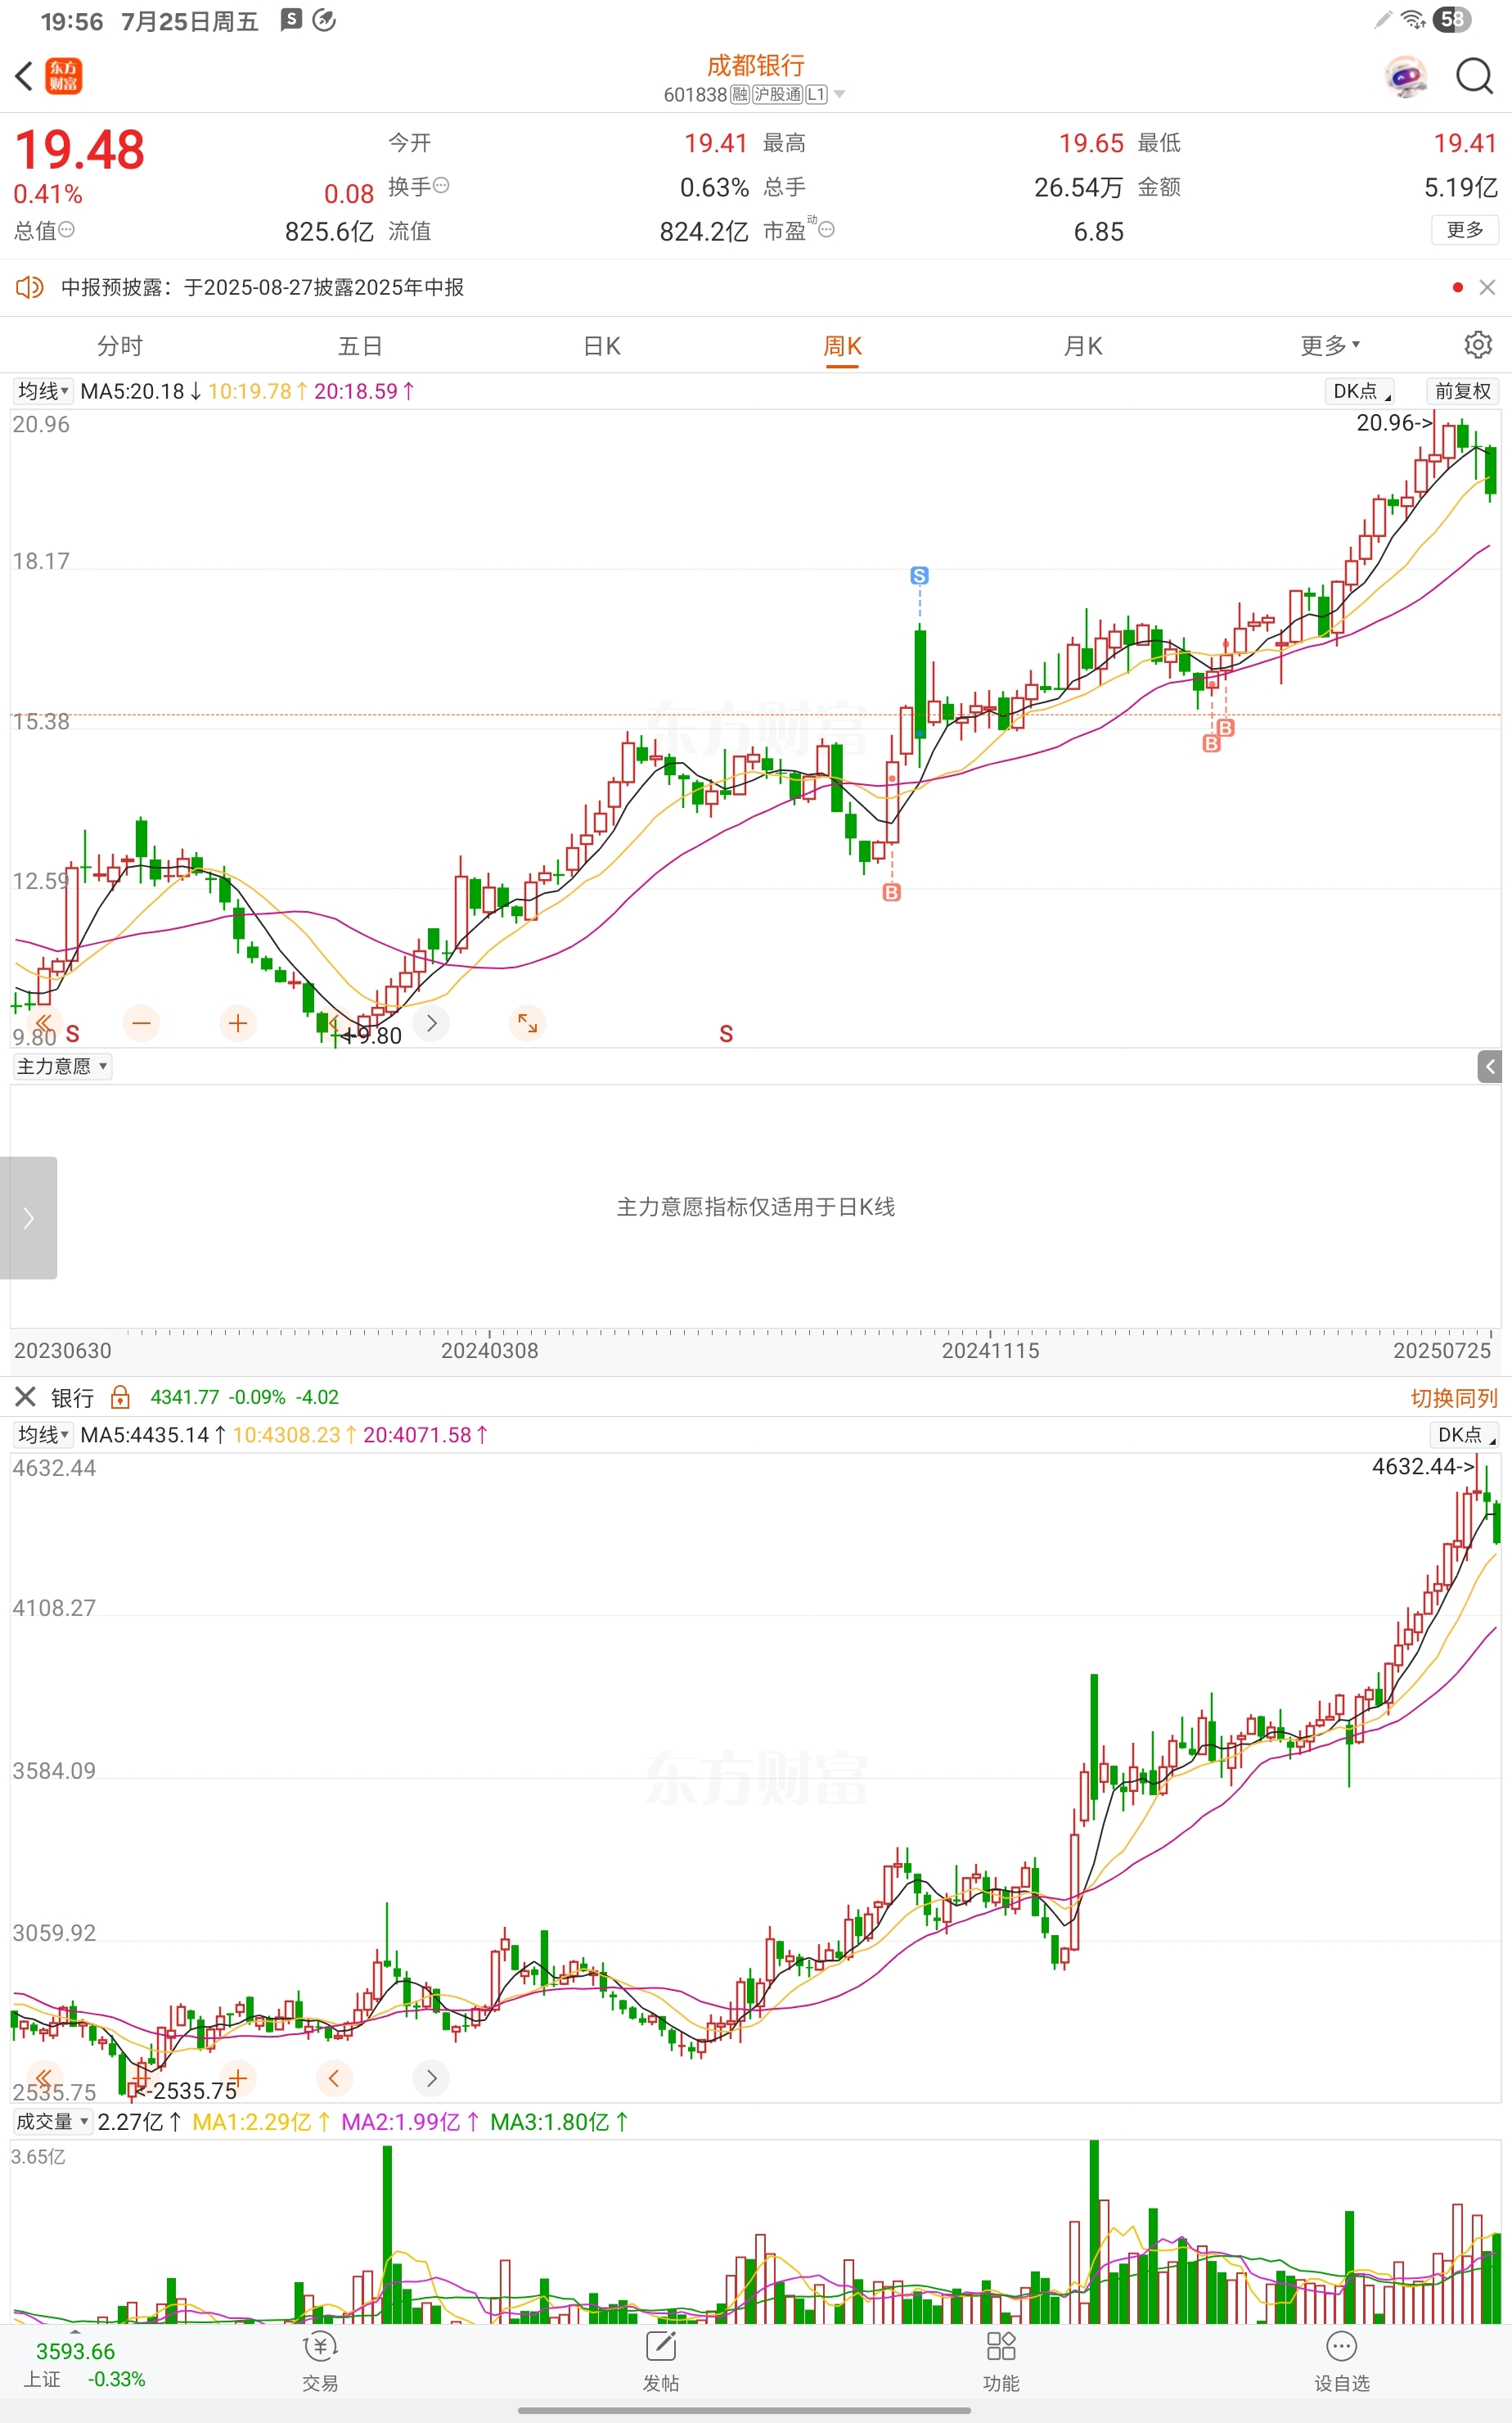1512x2423 pixels.
Task: Tap the red B marker near 12.59 level
Action: pyautogui.click(x=892, y=891)
